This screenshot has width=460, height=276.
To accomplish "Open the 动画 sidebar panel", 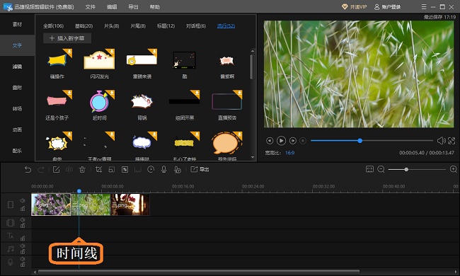I will [17, 130].
